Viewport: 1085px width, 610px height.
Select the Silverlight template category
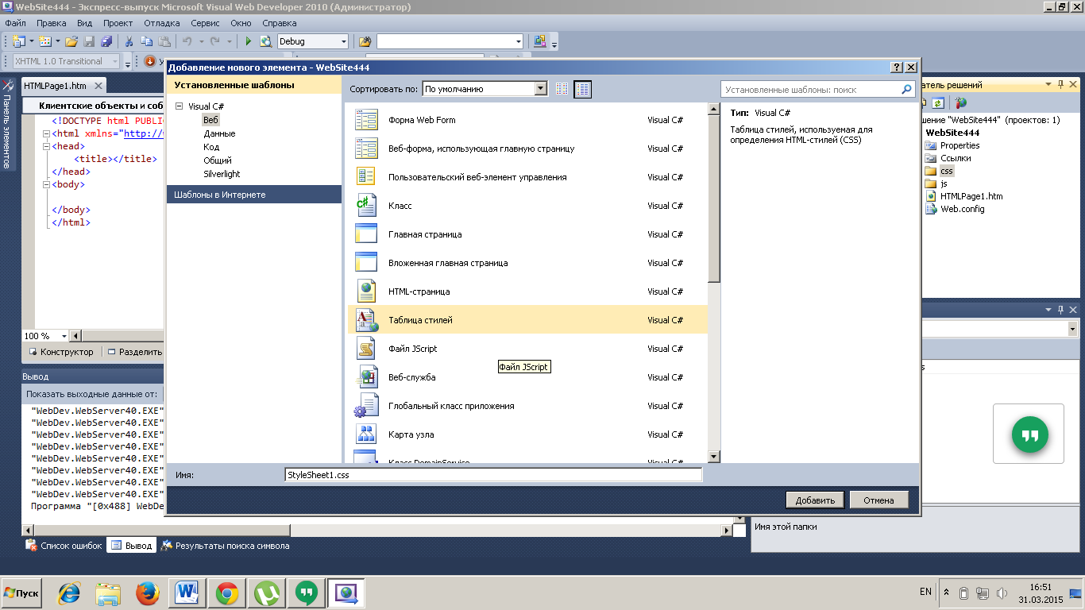pos(222,174)
